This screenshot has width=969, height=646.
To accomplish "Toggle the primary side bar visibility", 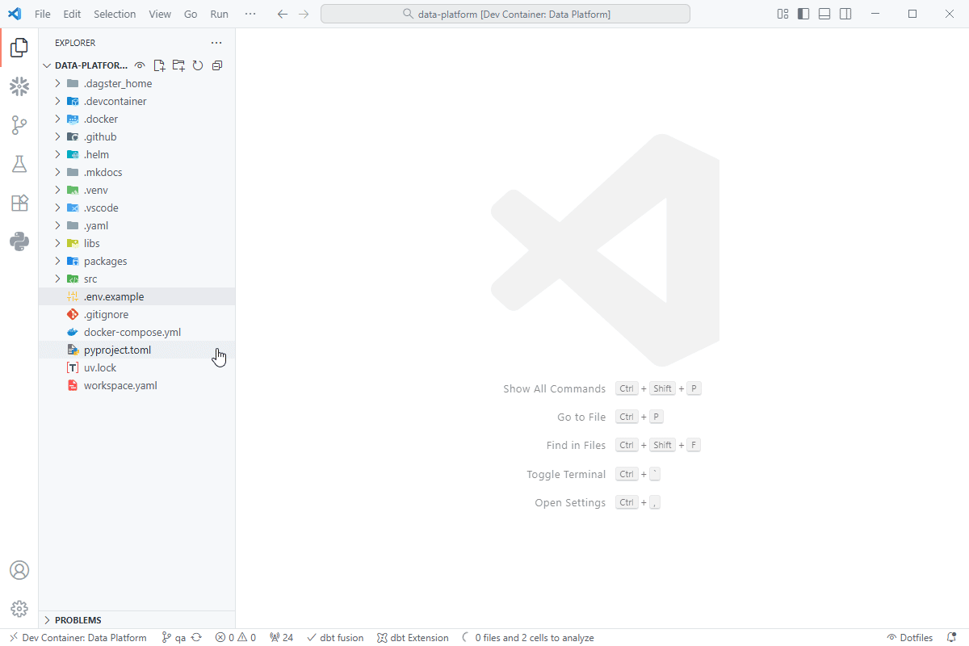I will point(803,14).
